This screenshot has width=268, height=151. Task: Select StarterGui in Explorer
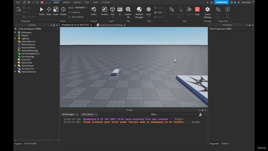point(26,60)
